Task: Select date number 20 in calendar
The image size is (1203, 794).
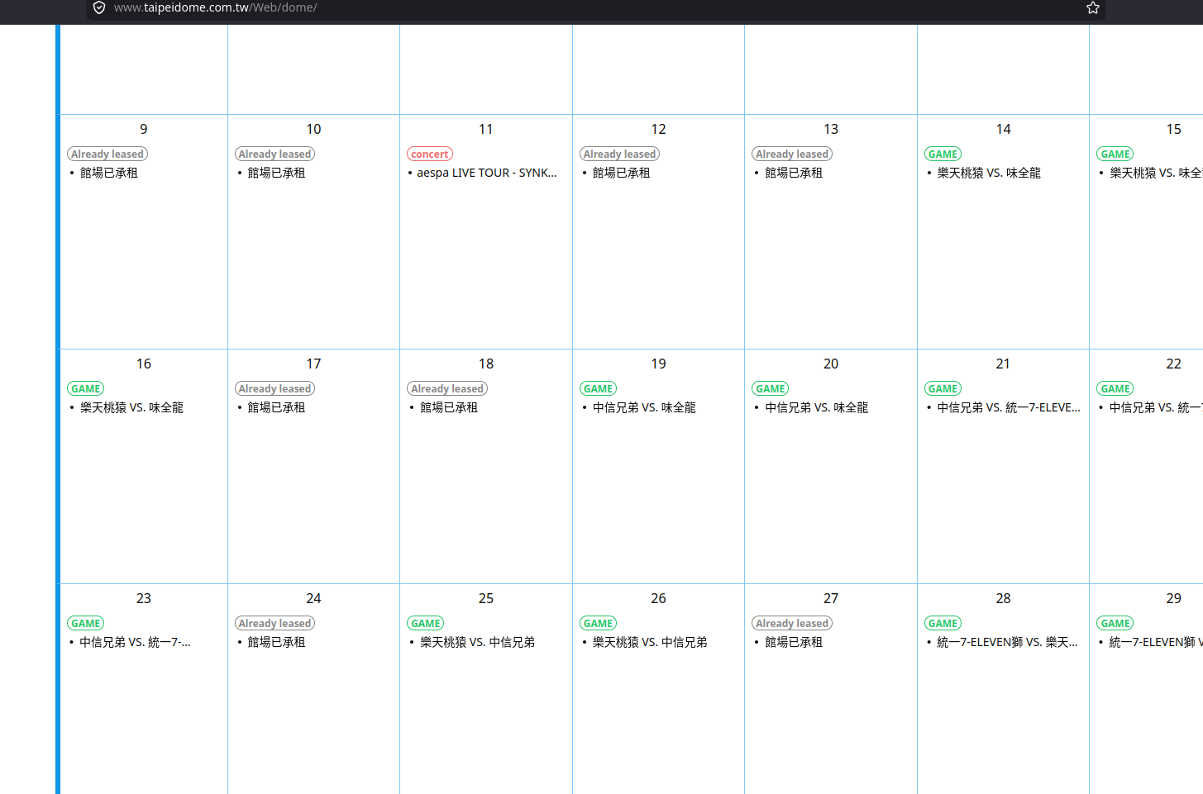Action: [831, 364]
